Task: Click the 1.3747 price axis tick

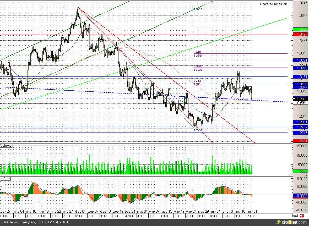Action: click(x=302, y=3)
